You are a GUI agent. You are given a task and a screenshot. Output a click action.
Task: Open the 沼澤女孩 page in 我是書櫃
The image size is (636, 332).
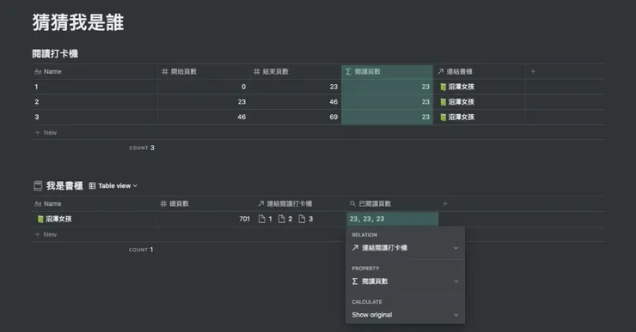click(x=54, y=219)
